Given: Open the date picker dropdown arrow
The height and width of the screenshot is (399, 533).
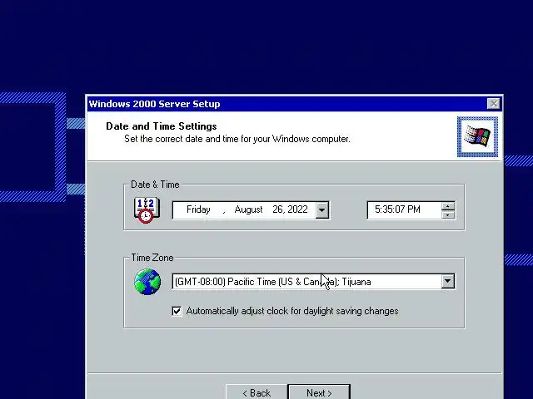Looking at the screenshot, I should click(321, 210).
